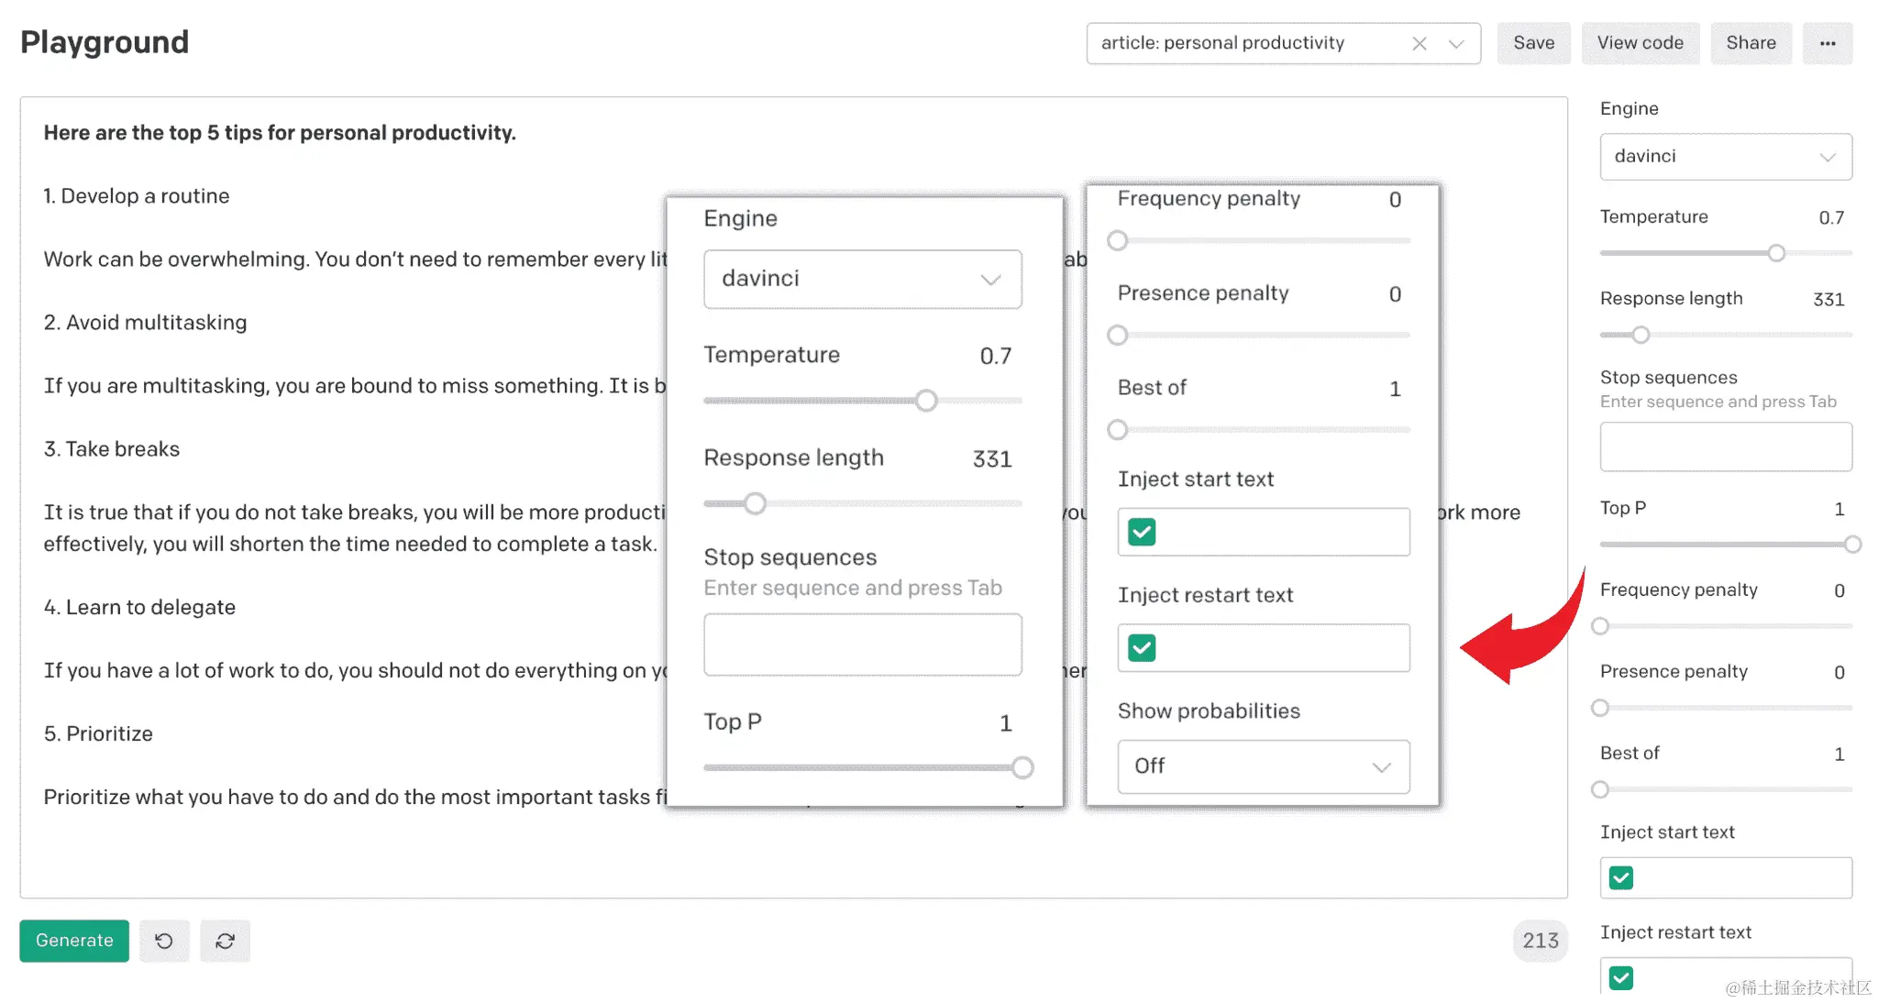Toggle the enlarged Inject restart text checkbox

[1142, 648]
